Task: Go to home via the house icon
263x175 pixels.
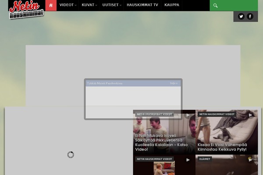Action: pos(51,5)
